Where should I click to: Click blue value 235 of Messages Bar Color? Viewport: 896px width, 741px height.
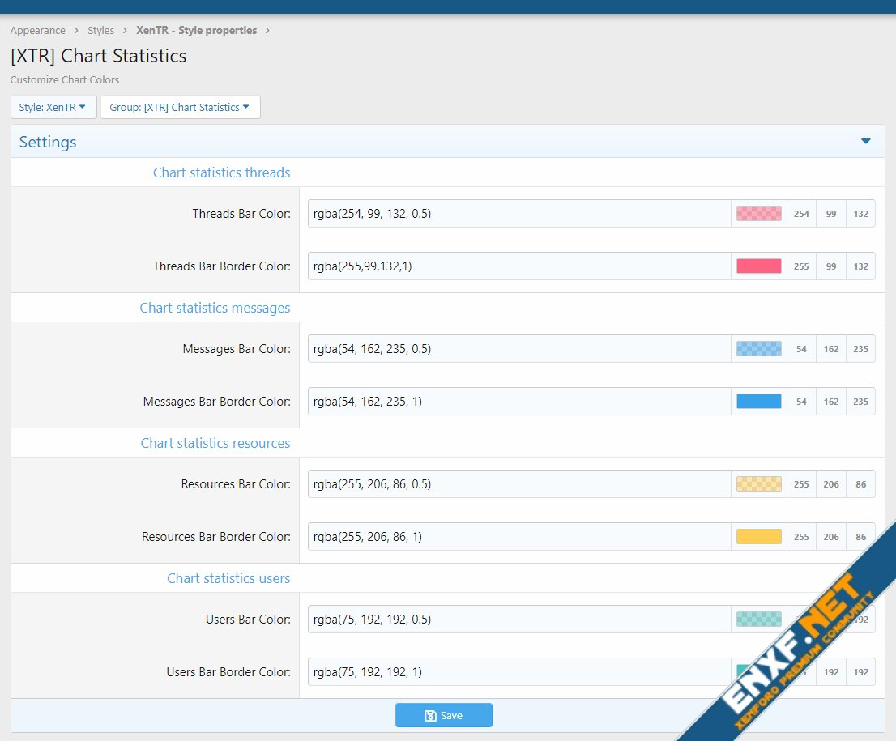(860, 349)
